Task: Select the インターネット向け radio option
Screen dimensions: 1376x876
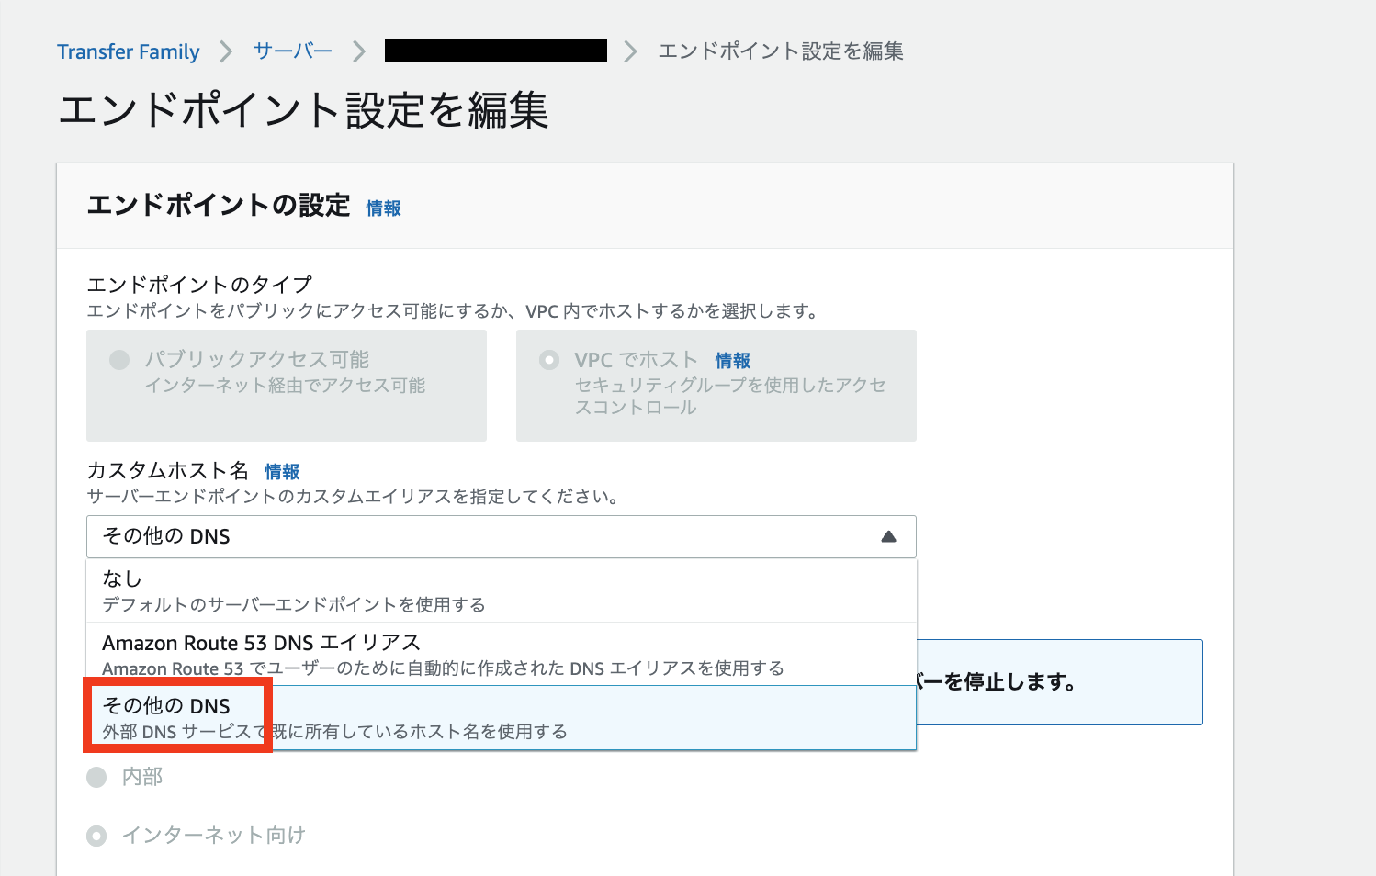Action: 96,836
